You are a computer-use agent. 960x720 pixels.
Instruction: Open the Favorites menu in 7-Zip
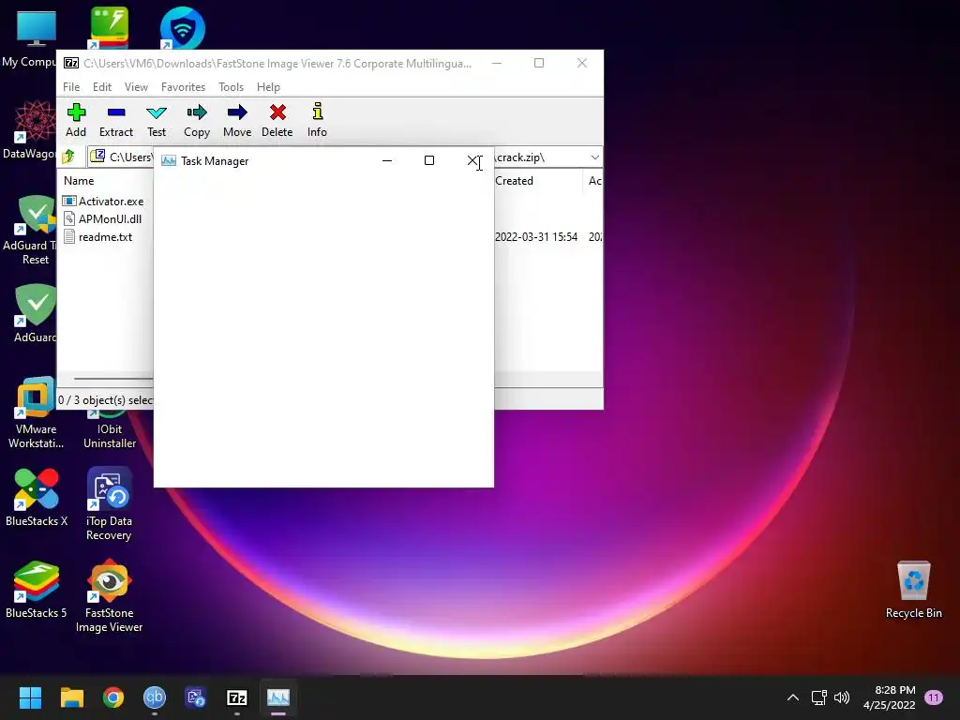(x=183, y=87)
